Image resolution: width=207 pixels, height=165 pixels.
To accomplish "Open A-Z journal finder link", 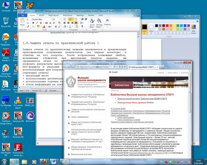I will click(118, 109).
